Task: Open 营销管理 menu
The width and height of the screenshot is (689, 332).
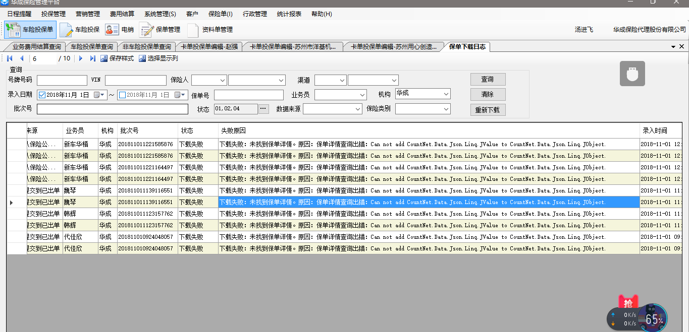Action: [x=88, y=14]
